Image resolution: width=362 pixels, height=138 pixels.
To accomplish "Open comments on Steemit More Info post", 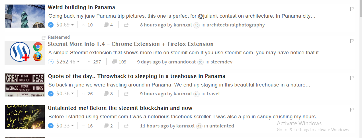I will tap(119, 62).
